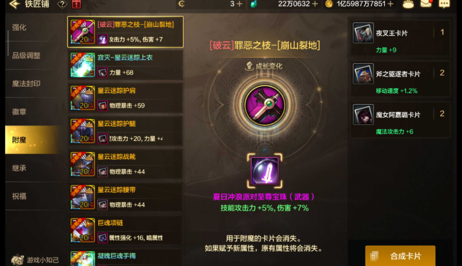This screenshot has width=462, height=266.
Task: Select the 魔女阿嘉璐卡片 card
Action: pos(400,120)
